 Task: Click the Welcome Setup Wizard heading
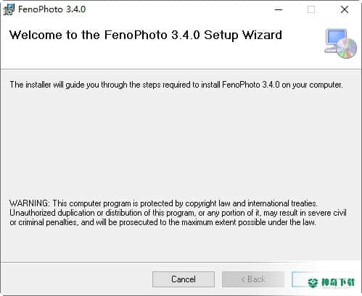click(146, 35)
